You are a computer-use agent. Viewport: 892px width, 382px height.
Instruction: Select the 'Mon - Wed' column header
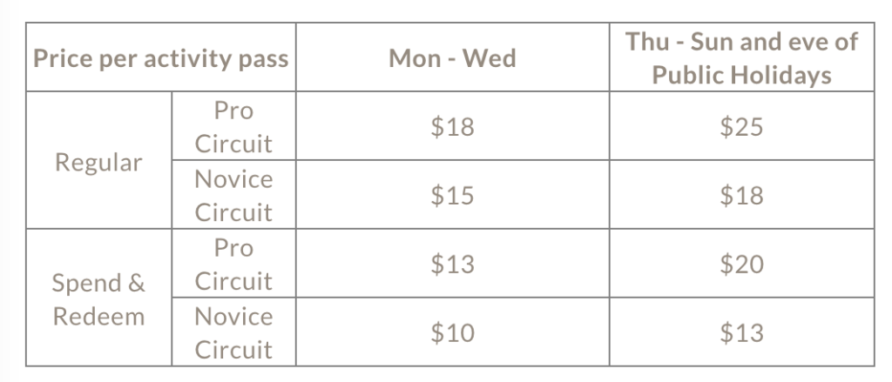click(x=452, y=58)
